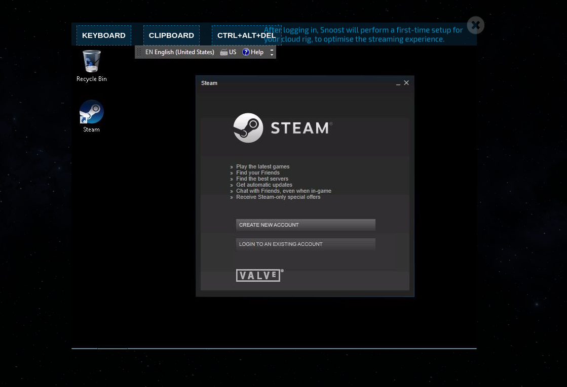Select the Steam desktop shortcut icon
This screenshot has width=567, height=387.
coord(92,116)
